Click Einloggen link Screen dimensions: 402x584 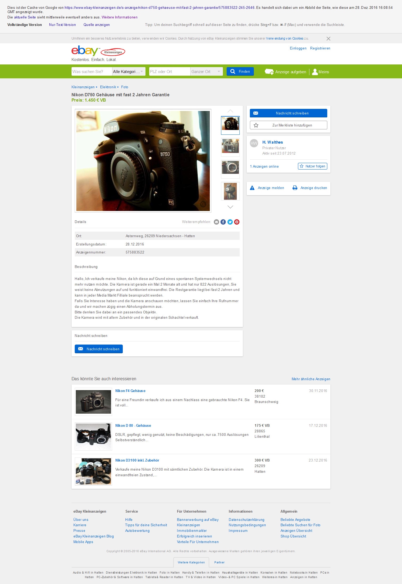(x=298, y=48)
